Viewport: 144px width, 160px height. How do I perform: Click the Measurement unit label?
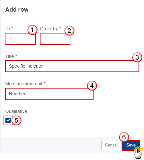pyautogui.click(x=24, y=84)
